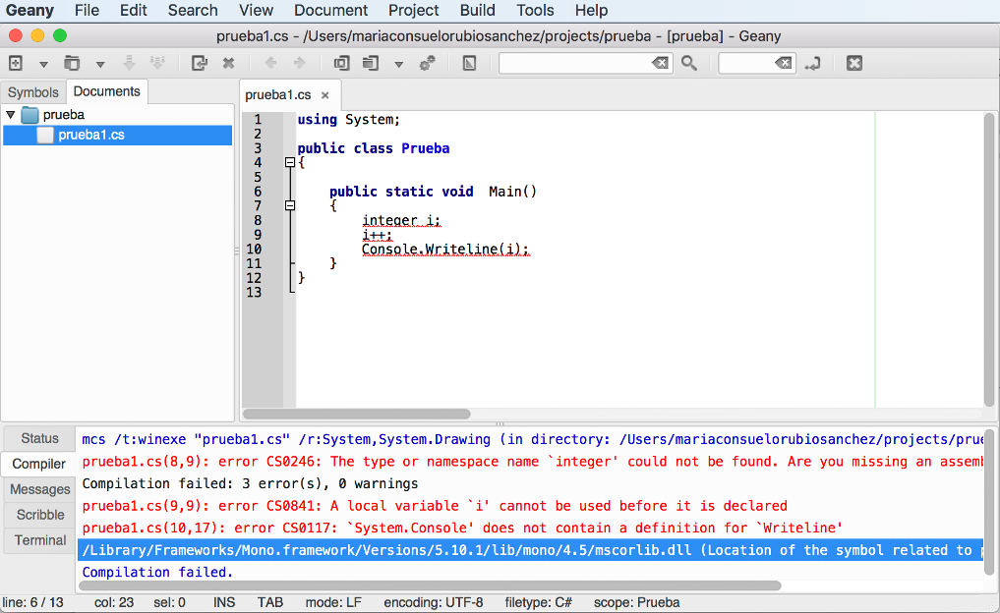Click the 'using System;' code line
The height and width of the screenshot is (613, 1000).
(x=349, y=120)
